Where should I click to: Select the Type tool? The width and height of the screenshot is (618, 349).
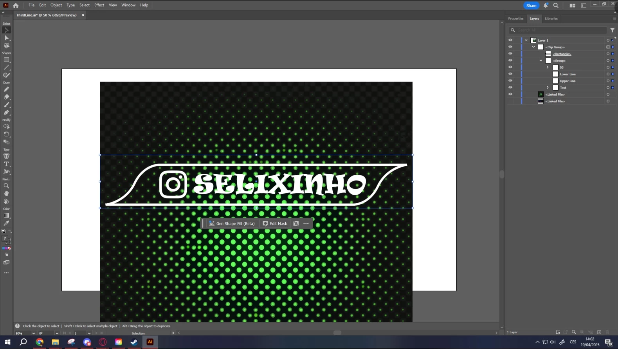point(6,164)
